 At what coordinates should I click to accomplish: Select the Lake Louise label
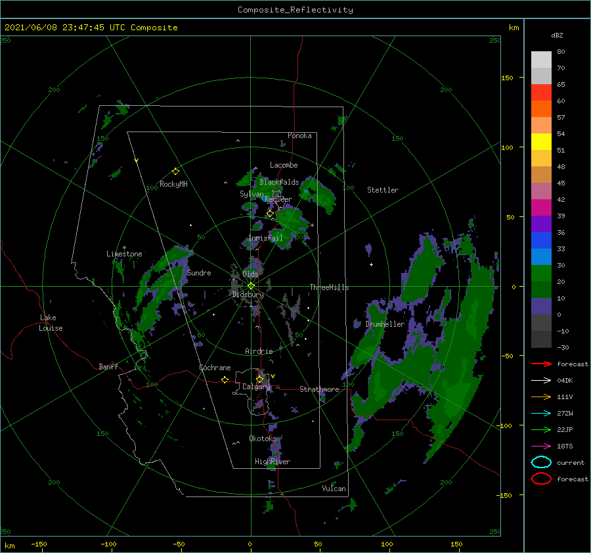(x=51, y=323)
